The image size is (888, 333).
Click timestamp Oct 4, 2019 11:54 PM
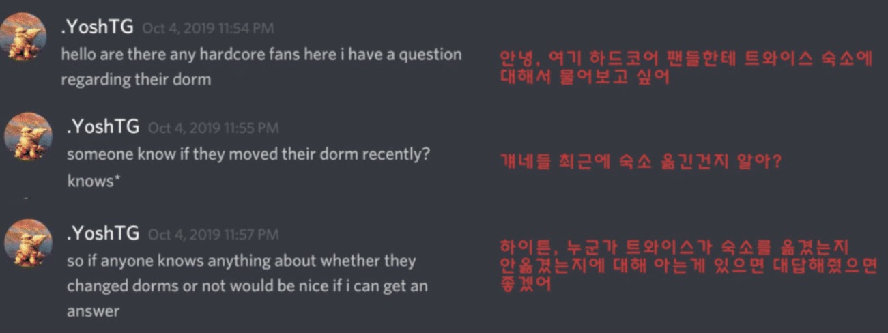coord(207,29)
